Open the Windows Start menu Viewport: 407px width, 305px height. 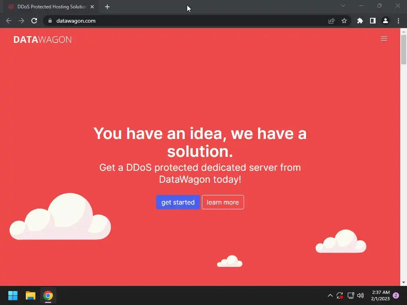point(13,295)
